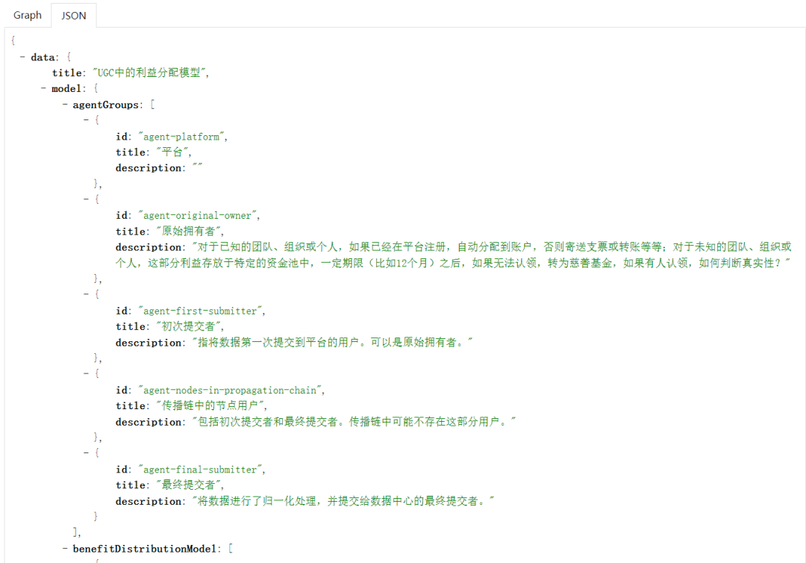
Task: Collapse the model node
Action: (43, 88)
